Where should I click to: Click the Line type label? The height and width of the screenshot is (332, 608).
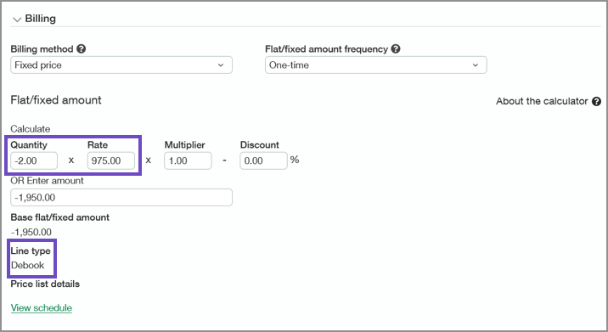[31, 251]
